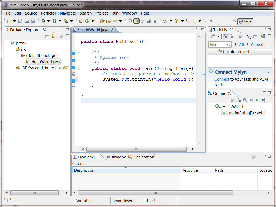Image resolution: width=276 pixels, height=207 pixels.
Task: Collapse All in Task List toolbar
Action: point(255,37)
